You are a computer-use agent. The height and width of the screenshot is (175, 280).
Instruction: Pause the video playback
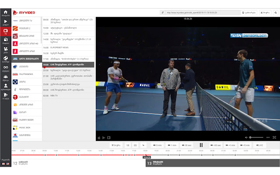tap(201, 145)
